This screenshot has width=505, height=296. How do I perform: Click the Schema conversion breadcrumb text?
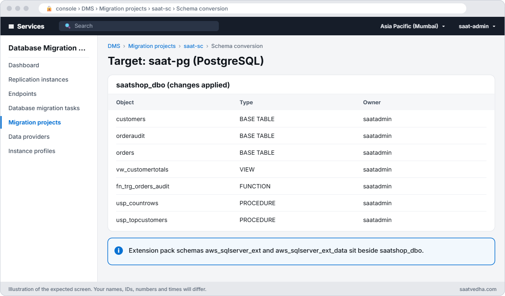237,46
